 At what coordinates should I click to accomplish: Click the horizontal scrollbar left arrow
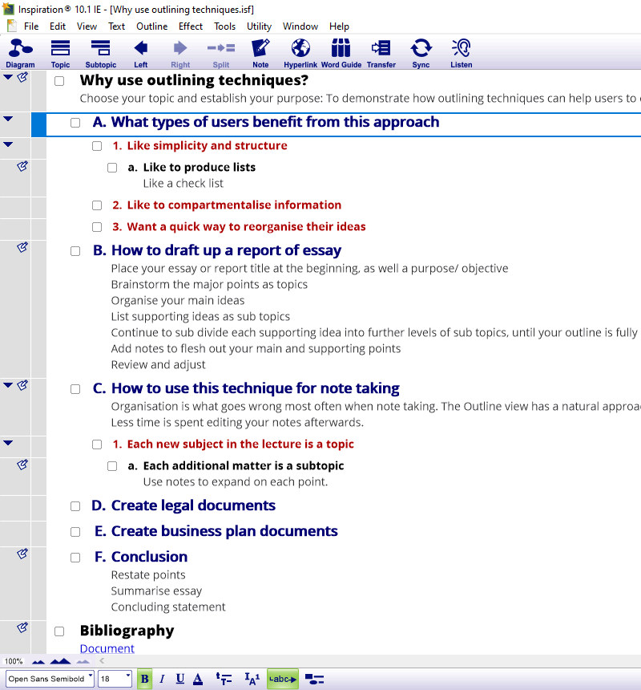(x=102, y=661)
